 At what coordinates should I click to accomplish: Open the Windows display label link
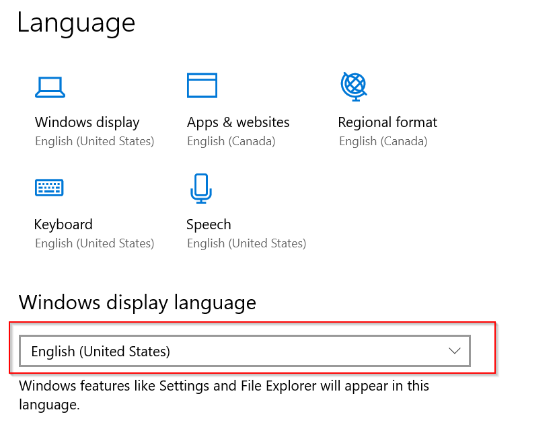pyautogui.click(x=87, y=122)
